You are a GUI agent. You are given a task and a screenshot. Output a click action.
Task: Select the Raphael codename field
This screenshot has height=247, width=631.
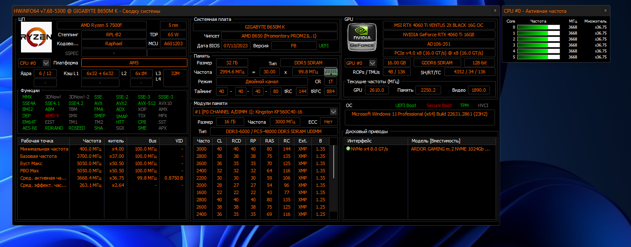click(113, 44)
